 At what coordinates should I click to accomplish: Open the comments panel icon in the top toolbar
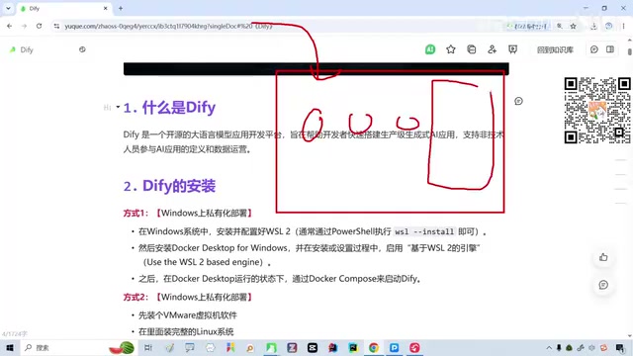593,49
